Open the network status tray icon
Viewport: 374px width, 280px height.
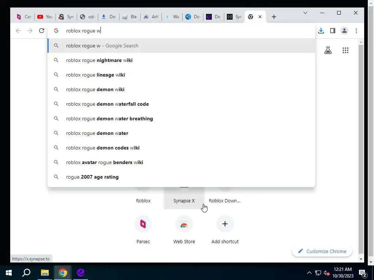click(318, 273)
